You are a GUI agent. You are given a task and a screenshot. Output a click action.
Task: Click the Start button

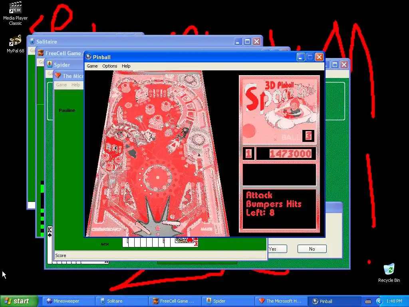pyautogui.click(x=19, y=301)
